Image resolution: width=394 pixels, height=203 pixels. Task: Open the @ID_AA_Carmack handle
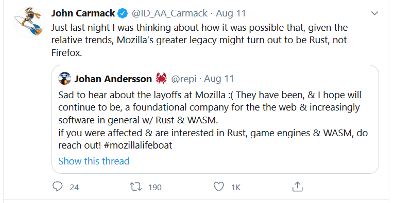click(x=169, y=13)
